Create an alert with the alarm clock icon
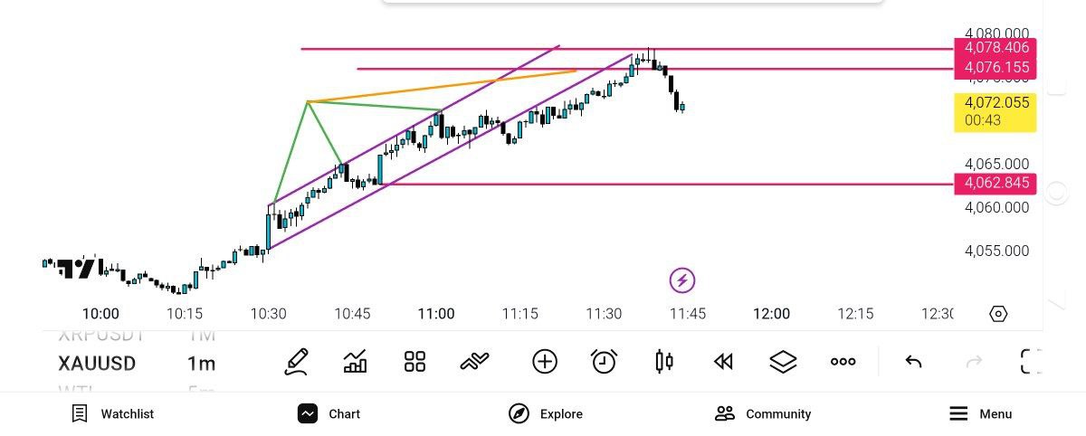The image size is (1086, 436). point(604,363)
